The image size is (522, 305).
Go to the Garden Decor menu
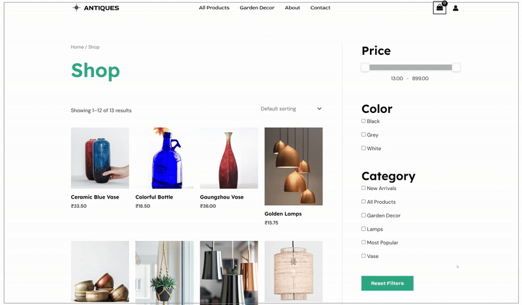pos(257,8)
